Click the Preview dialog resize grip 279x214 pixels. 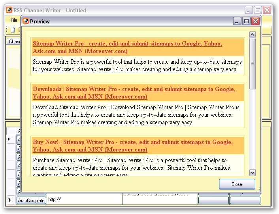click(258, 189)
